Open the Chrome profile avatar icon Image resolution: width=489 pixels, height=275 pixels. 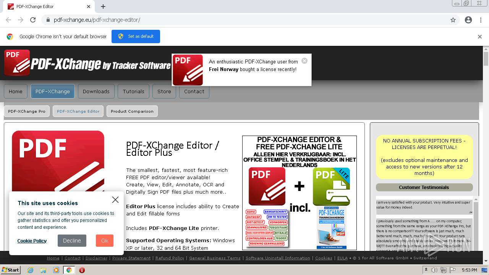[468, 20]
